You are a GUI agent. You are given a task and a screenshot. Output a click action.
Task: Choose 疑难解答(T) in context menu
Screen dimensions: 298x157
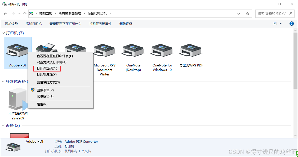[x=60, y=96]
